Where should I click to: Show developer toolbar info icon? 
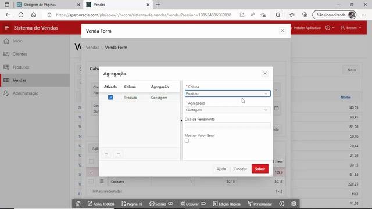[281, 204]
